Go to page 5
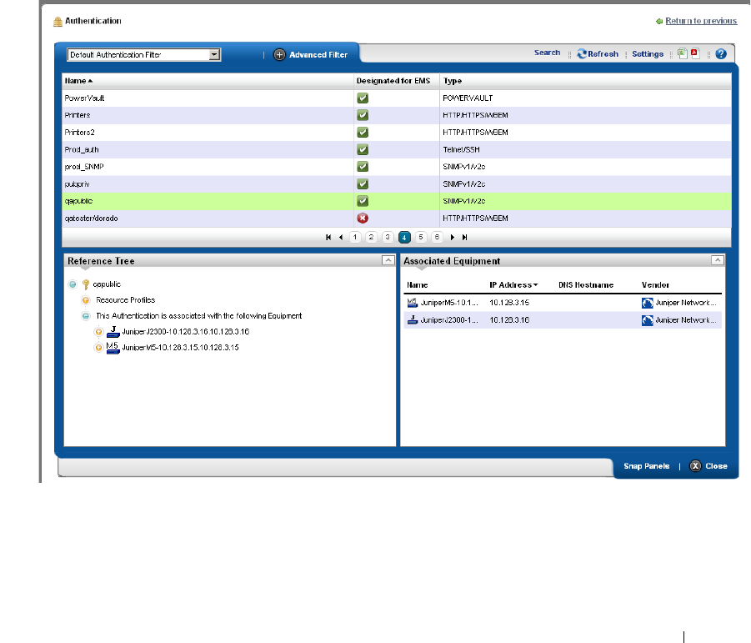Viewport: 751px width, 643px height. point(421,237)
